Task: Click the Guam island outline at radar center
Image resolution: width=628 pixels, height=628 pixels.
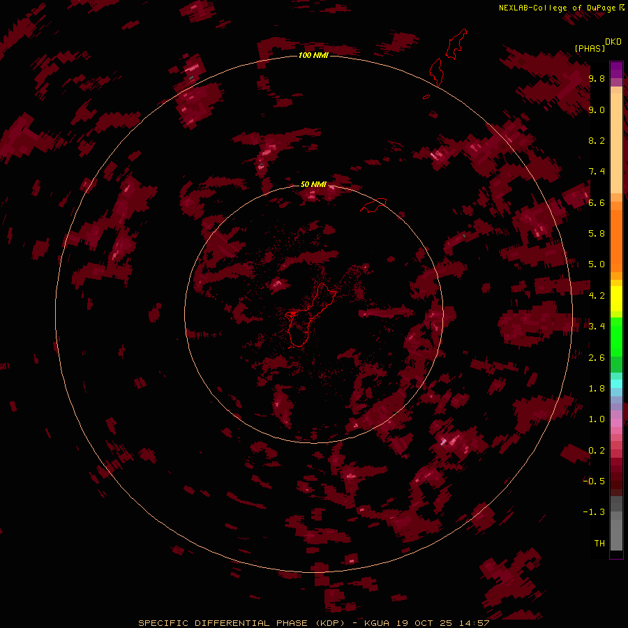Action: (311, 315)
